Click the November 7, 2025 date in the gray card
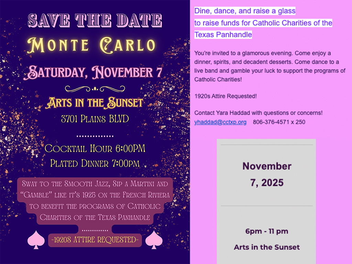The height and width of the screenshot is (264, 352). click(267, 174)
